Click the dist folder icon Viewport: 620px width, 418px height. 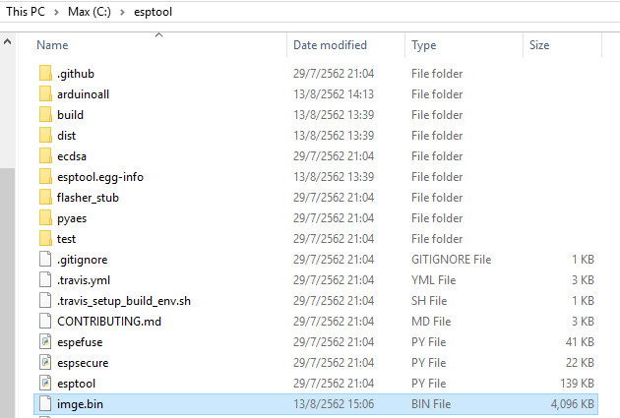point(45,135)
